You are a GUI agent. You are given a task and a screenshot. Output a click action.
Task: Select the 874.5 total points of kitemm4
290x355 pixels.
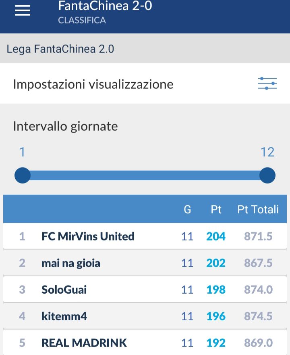point(258,316)
